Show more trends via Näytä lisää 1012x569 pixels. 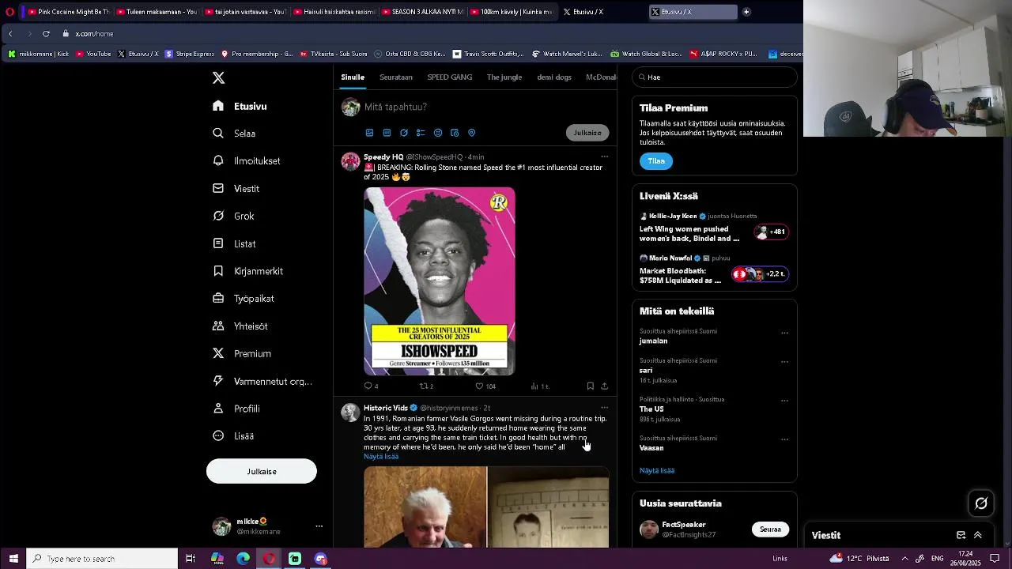[657, 470]
